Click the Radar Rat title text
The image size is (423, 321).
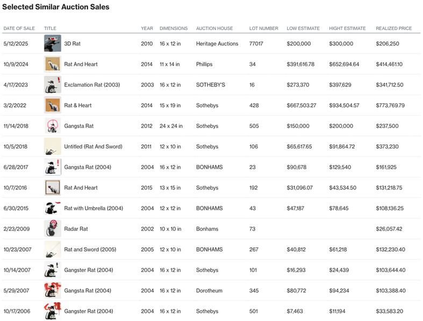pos(76,229)
